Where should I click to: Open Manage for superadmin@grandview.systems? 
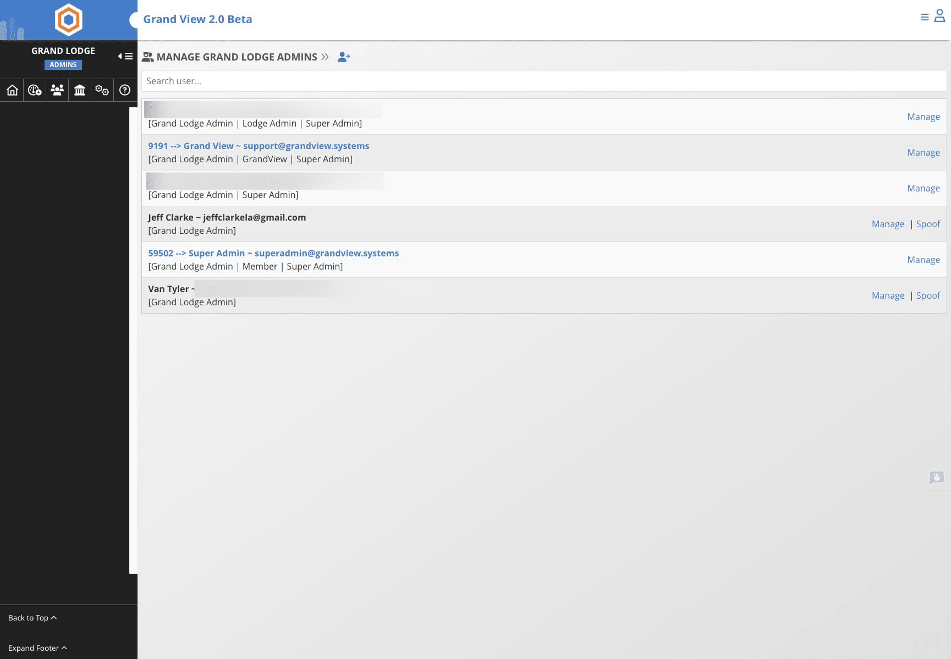923,260
